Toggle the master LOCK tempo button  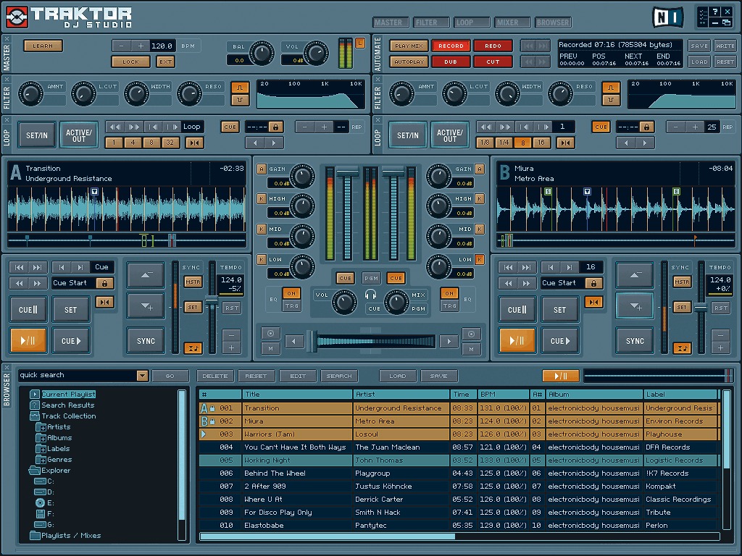(x=130, y=62)
